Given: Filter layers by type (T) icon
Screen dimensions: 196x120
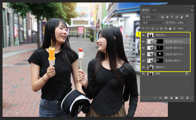Looking at the screenshot, I should pyautogui.click(x=172, y=17).
